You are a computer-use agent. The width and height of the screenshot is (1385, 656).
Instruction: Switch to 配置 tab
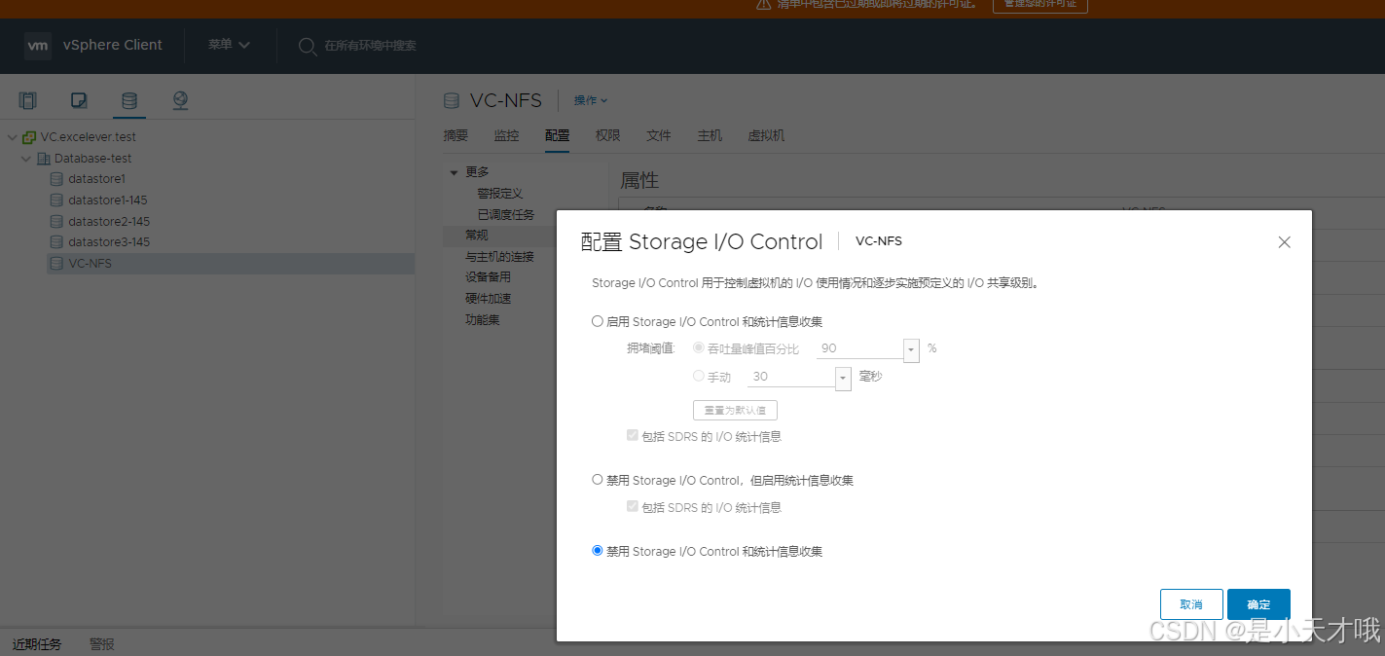557,136
